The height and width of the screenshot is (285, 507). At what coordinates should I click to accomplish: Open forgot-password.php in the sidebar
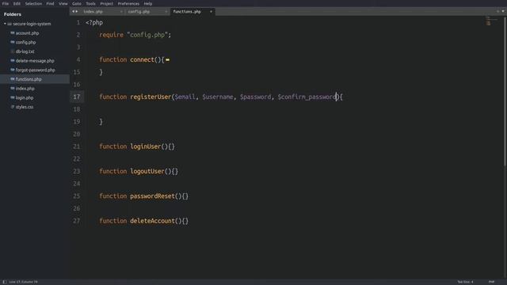point(35,70)
